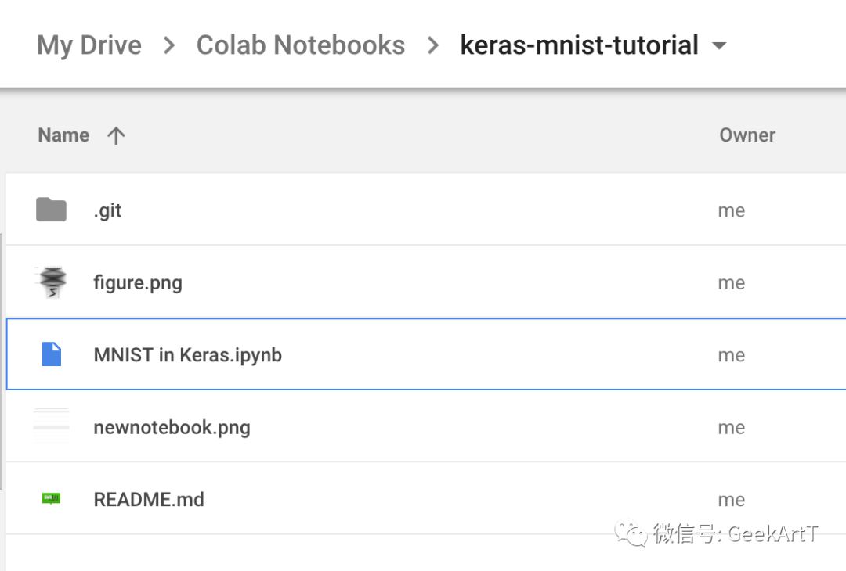Expand the keras-mnist-tutorial folder dropdown arrow
Viewport: 846px width, 571px height.
719,46
